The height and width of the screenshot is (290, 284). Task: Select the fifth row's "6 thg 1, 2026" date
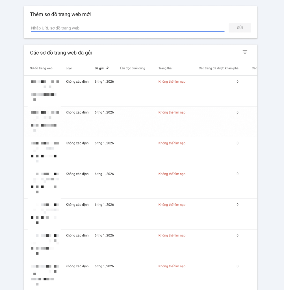pos(104,205)
